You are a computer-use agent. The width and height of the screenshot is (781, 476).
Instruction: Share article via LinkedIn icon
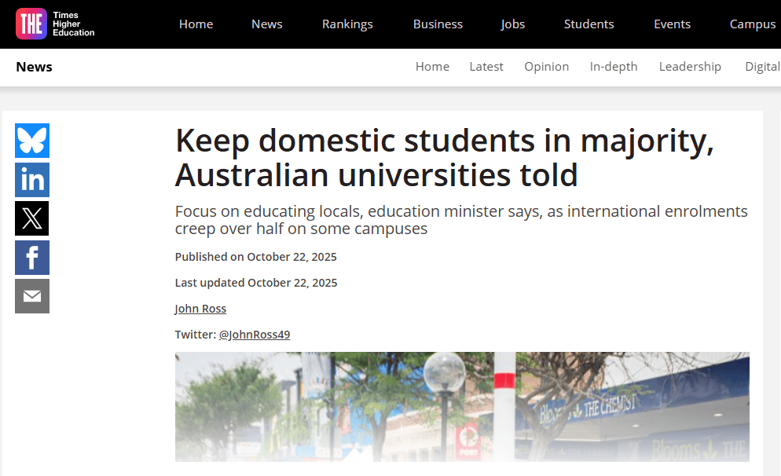click(x=32, y=180)
